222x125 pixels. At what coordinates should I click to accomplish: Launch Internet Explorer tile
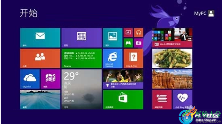113,58
